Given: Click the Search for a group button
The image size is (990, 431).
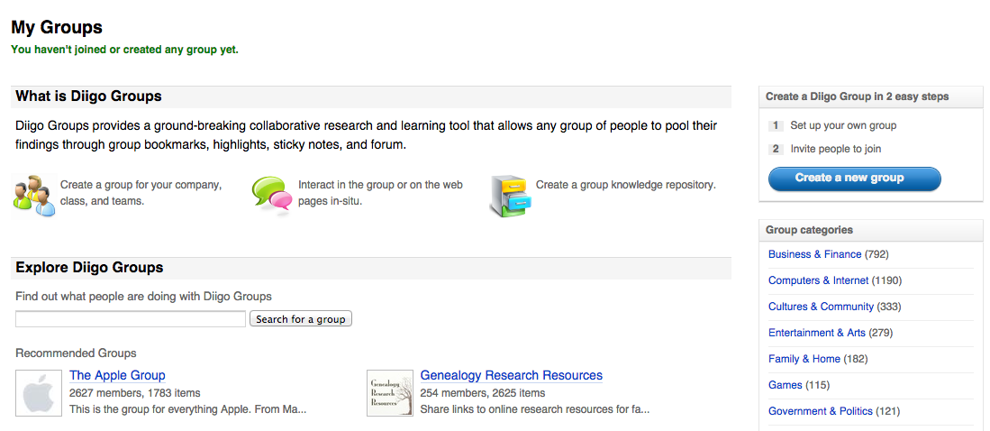Looking at the screenshot, I should (300, 319).
